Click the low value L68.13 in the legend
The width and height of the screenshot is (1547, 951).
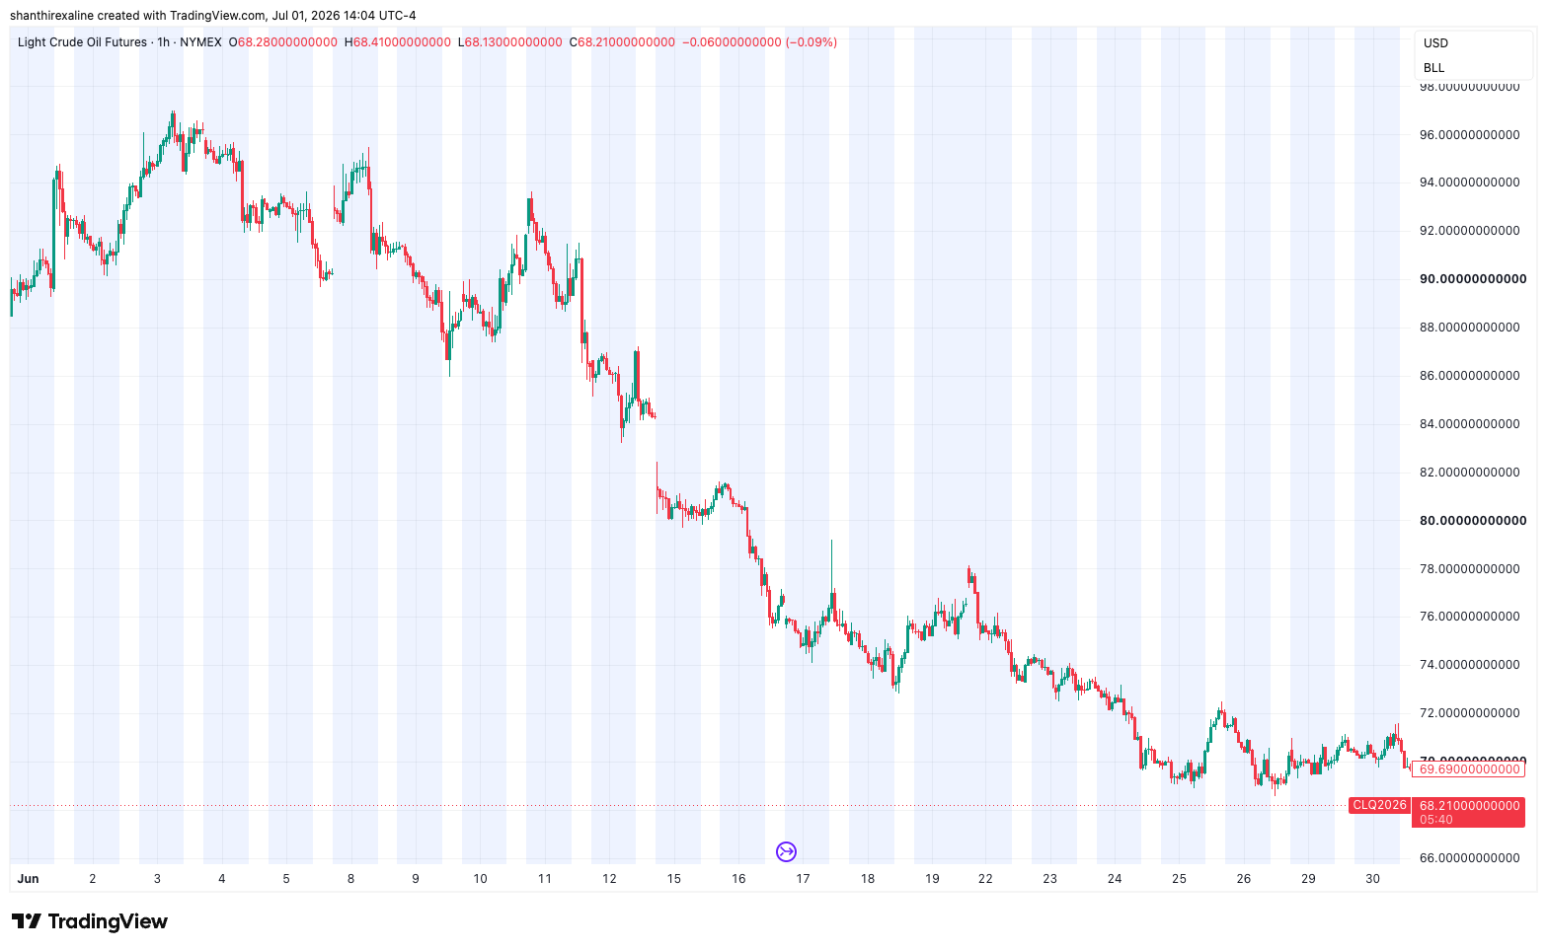point(510,42)
